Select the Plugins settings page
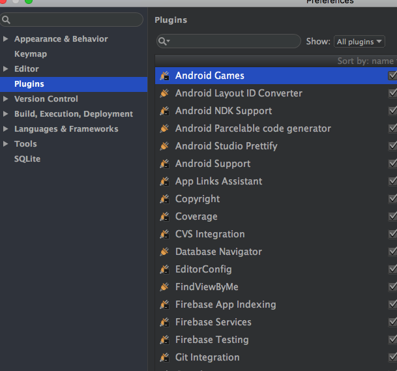The width and height of the screenshot is (397, 371). tap(74, 84)
